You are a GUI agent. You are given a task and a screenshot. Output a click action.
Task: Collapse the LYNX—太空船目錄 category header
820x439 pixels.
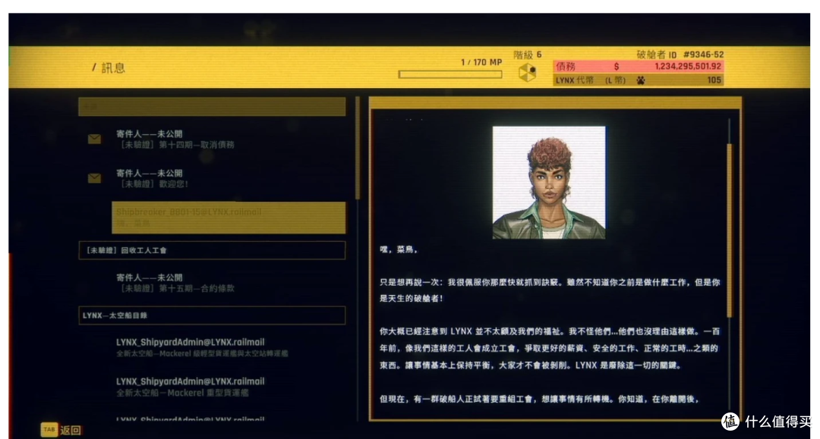[x=212, y=315]
